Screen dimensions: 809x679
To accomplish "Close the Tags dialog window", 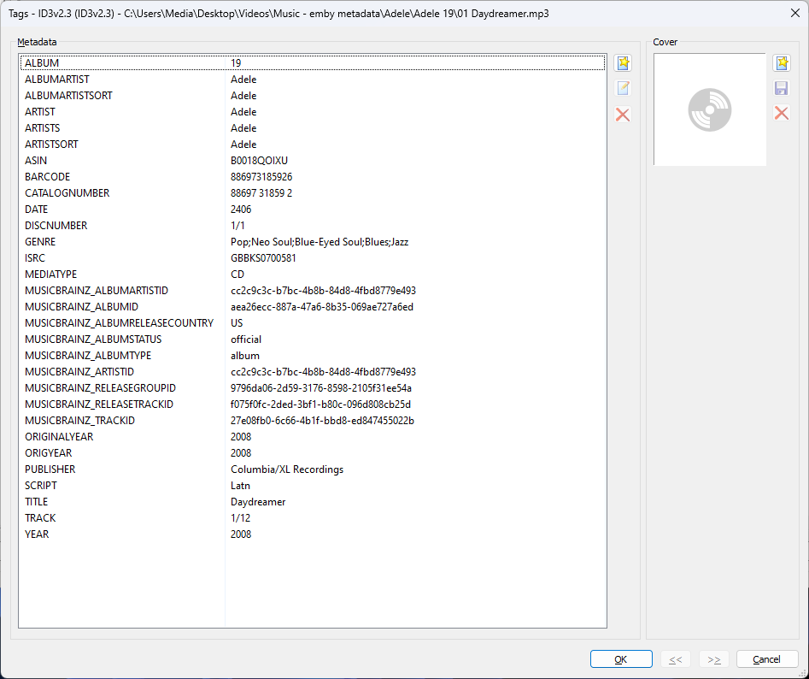I will (x=795, y=14).
